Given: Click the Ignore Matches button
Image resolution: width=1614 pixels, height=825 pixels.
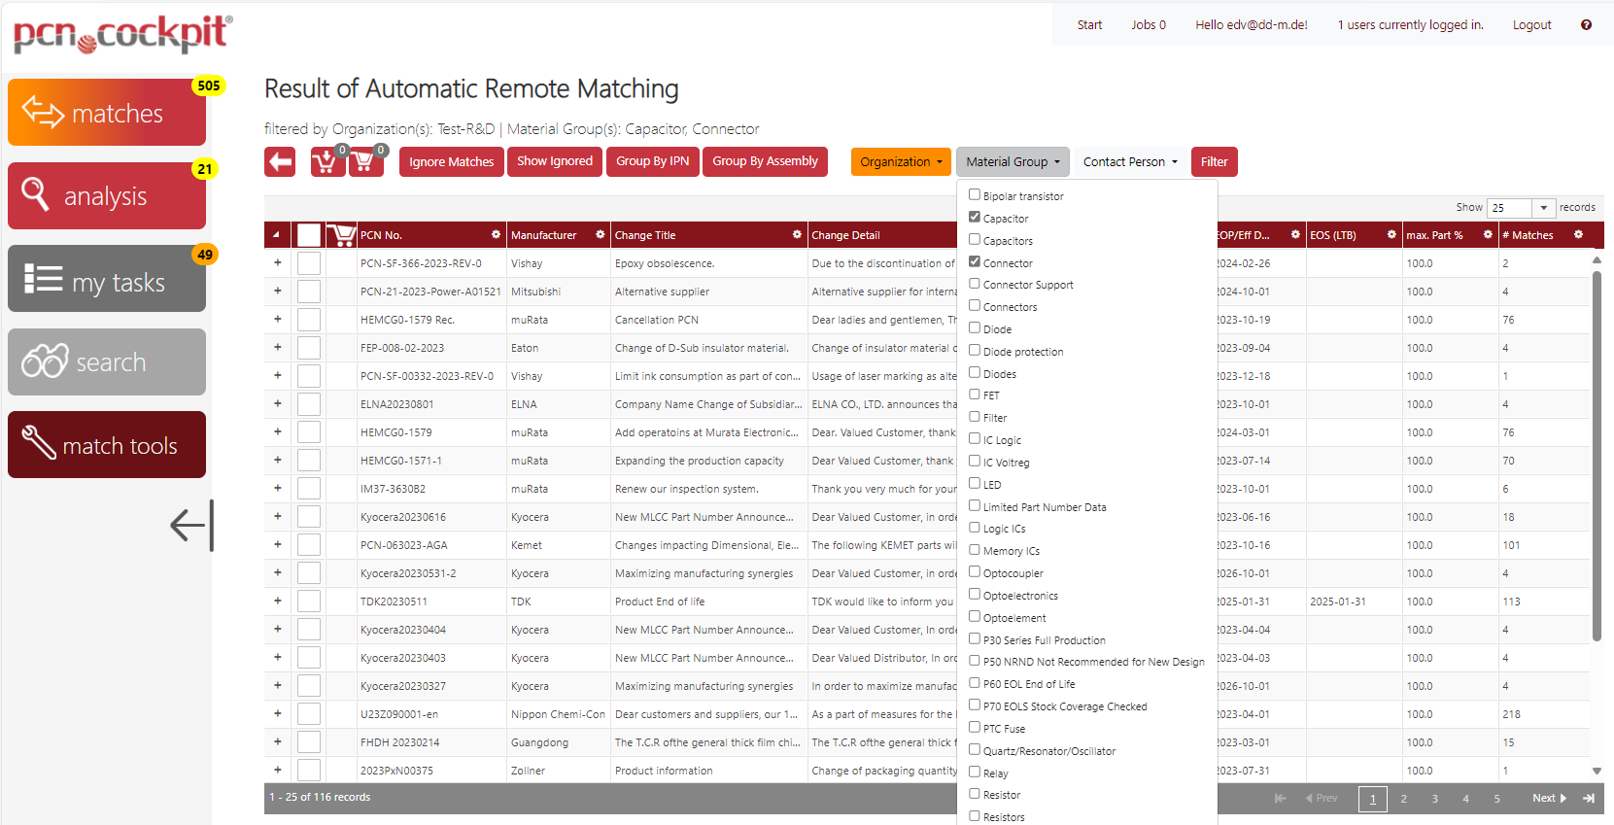Looking at the screenshot, I should pyautogui.click(x=451, y=161).
